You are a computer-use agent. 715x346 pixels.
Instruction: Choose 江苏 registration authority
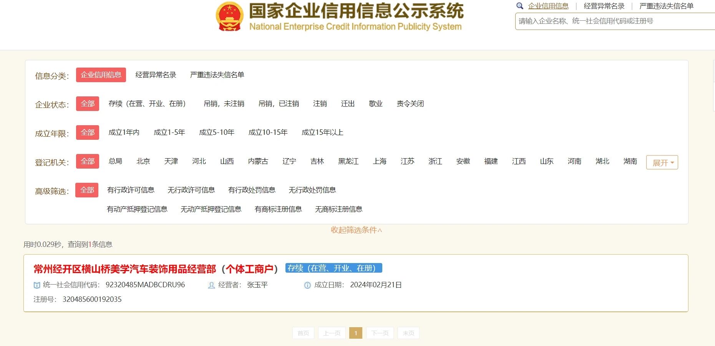click(407, 161)
